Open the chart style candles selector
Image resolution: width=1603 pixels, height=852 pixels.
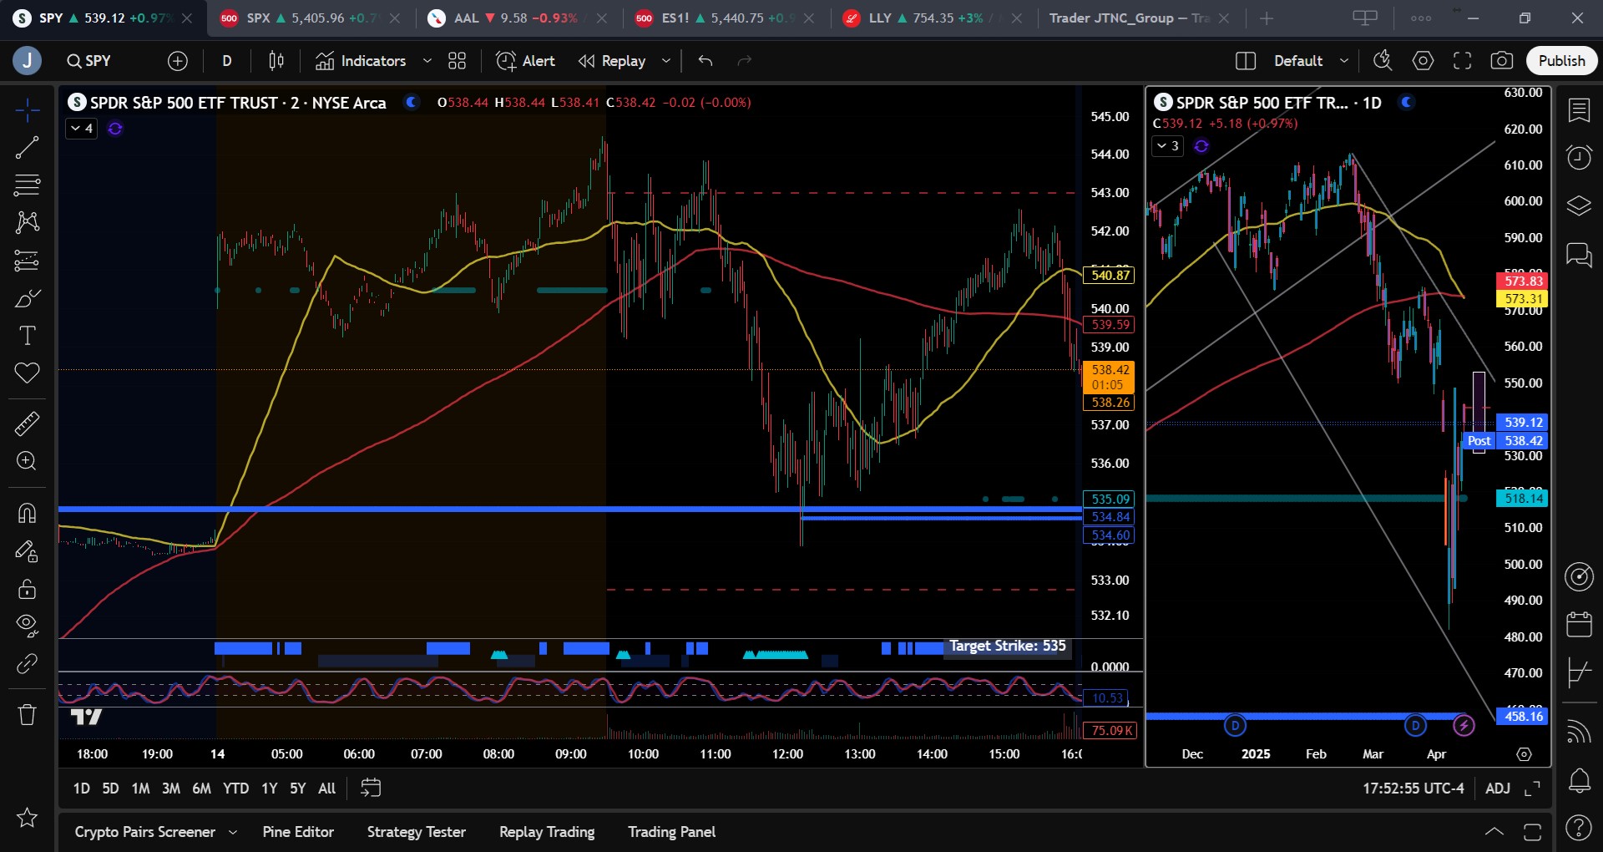[x=276, y=61]
